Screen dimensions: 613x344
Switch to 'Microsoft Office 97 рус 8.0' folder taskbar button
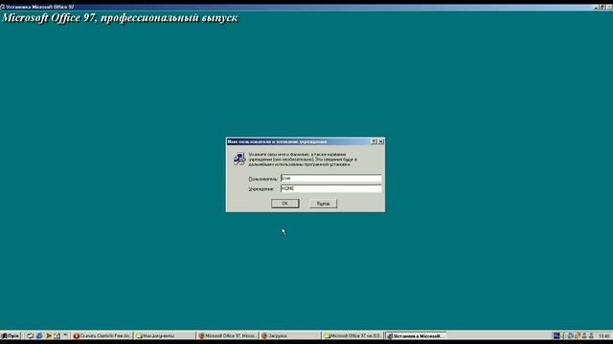[352, 335]
